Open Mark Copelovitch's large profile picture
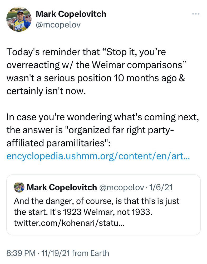Screen dimensions: 207x264 [x=19, y=19]
